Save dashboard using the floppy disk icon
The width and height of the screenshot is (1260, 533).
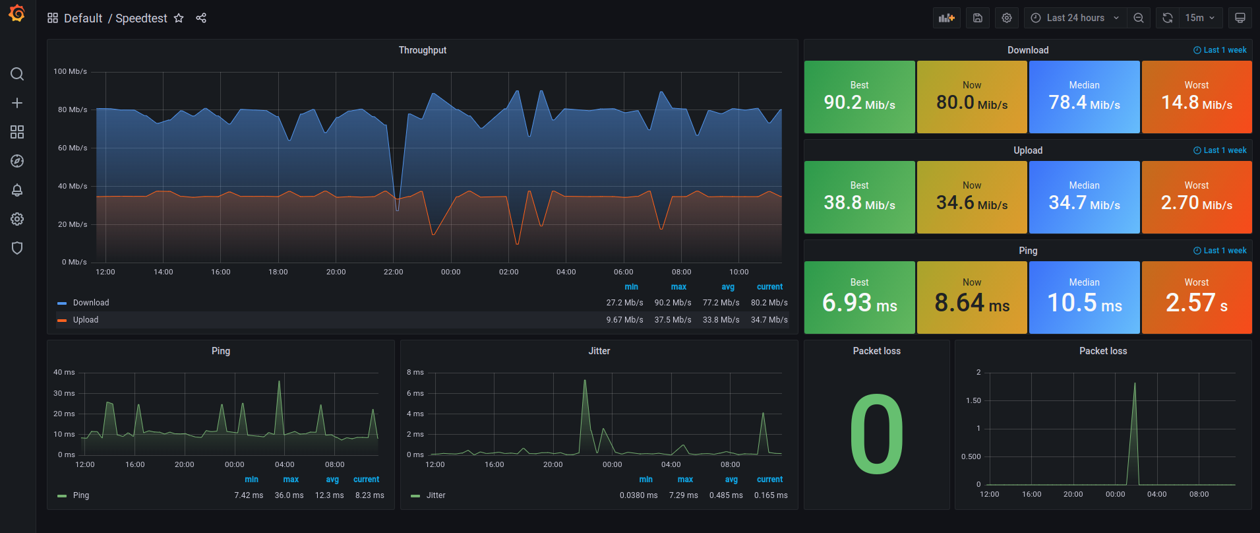coord(978,18)
